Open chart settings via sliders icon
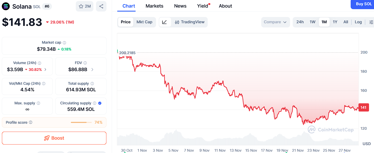 372,22
